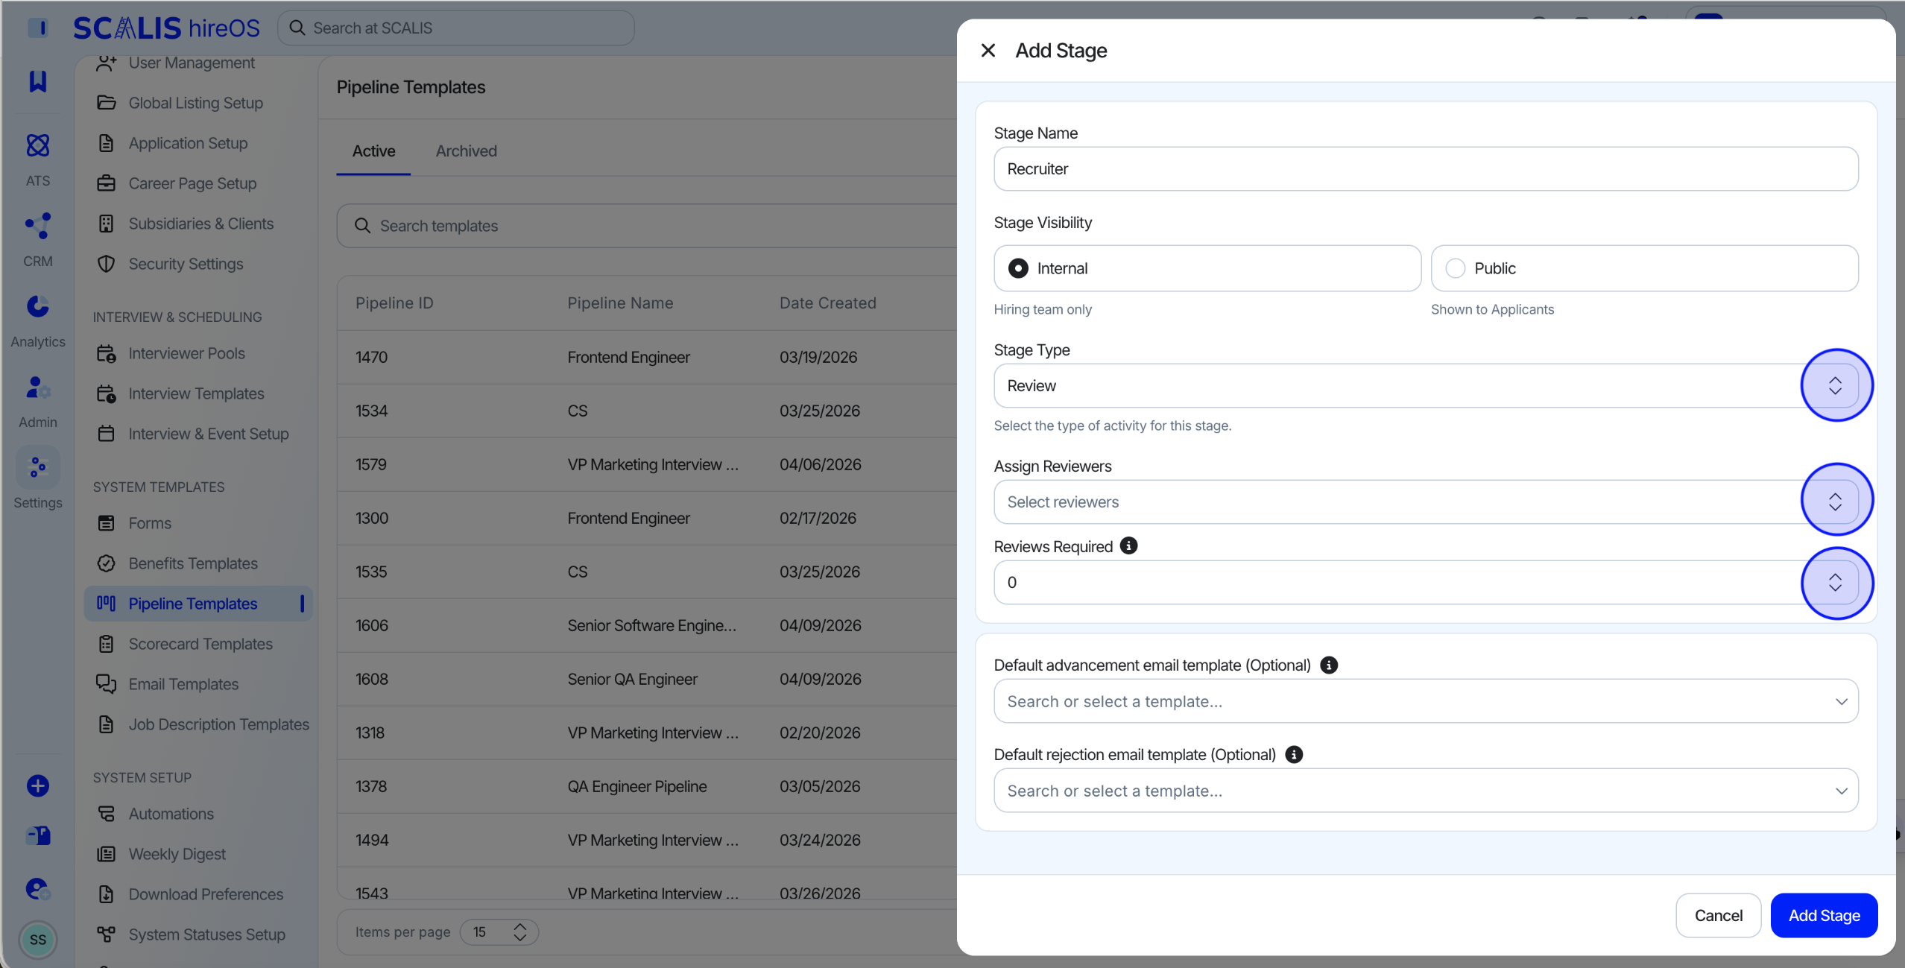
Task: Click Pipeline ID 1534 cell
Action: coord(371,411)
